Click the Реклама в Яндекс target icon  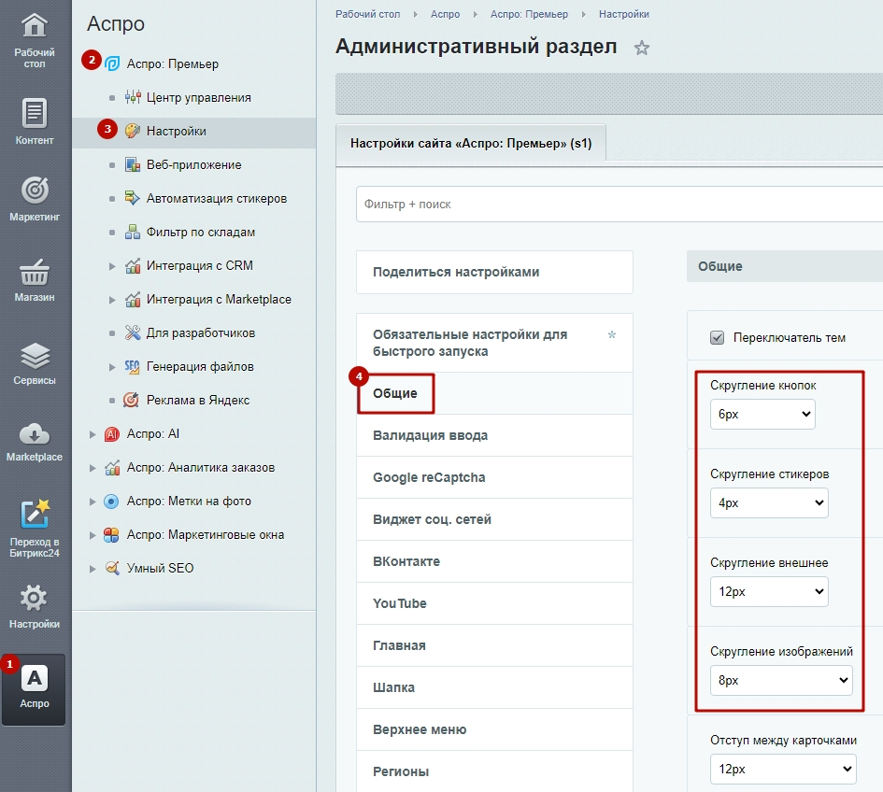coord(131,401)
